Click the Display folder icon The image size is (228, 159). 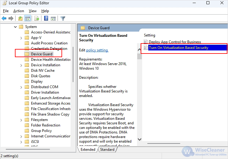pos(27,81)
